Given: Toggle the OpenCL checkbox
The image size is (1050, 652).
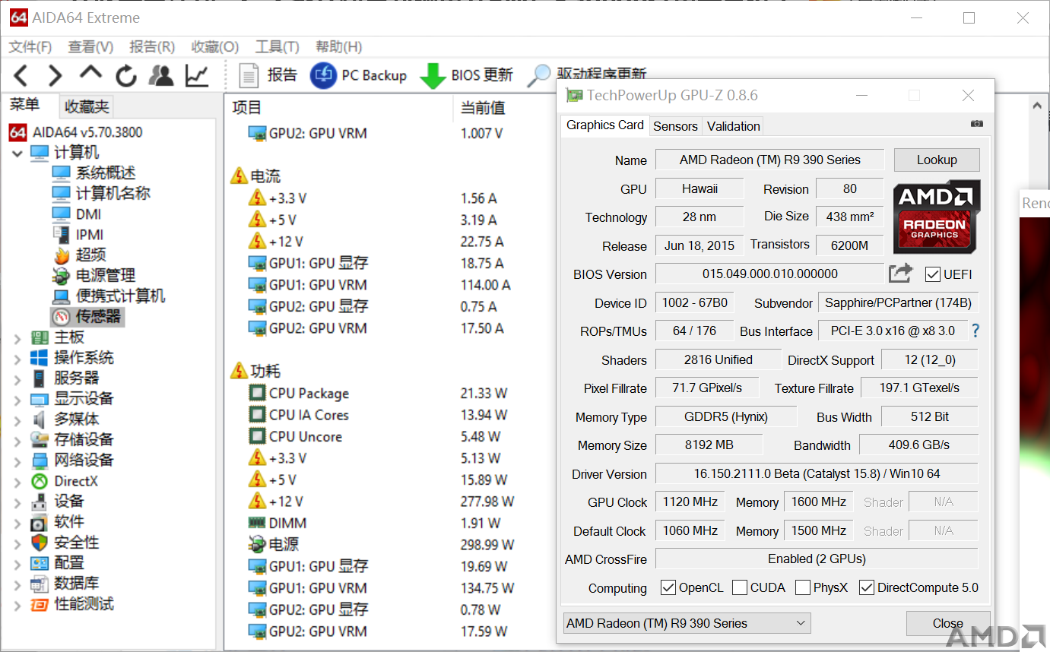Looking at the screenshot, I should (x=668, y=587).
